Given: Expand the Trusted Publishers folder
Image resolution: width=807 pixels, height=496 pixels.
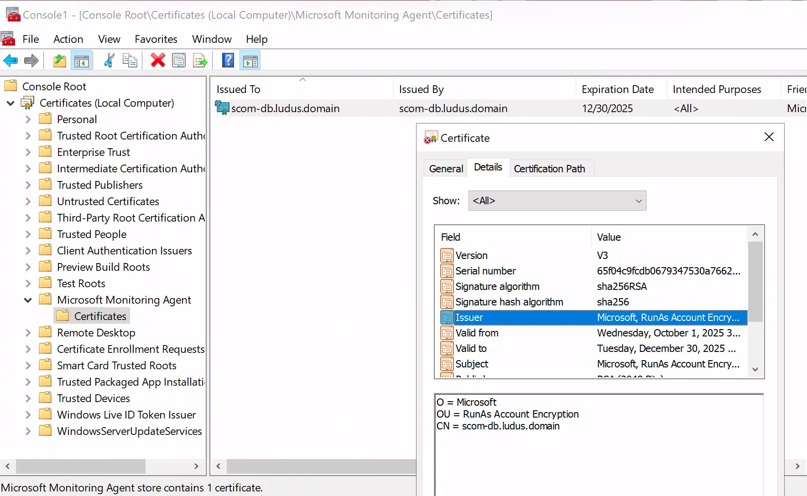Looking at the screenshot, I should 28,185.
